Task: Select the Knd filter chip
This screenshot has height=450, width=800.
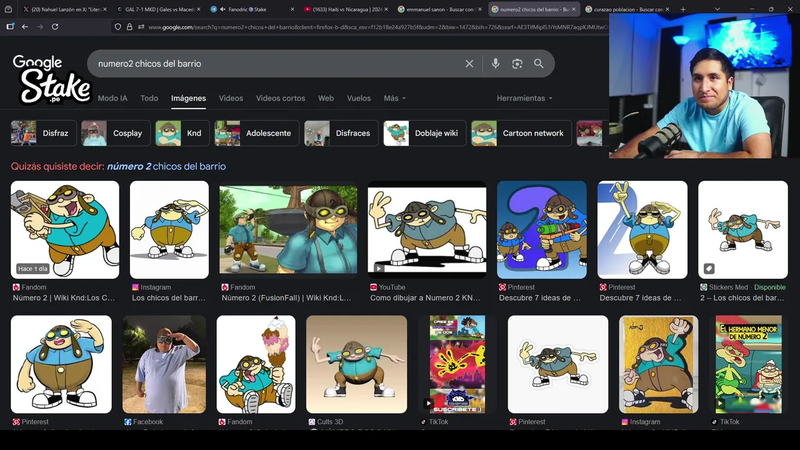Action: point(182,133)
